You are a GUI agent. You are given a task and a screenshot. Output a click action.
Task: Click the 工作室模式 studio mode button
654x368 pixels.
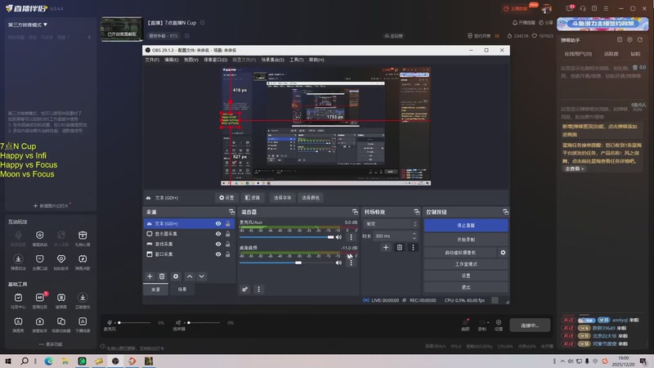[466, 264]
